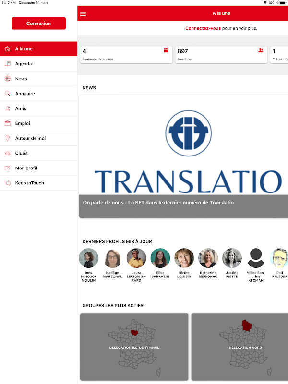The image size is (288, 384).
Task: Click the Agenda book icon
Action: pos(8,64)
